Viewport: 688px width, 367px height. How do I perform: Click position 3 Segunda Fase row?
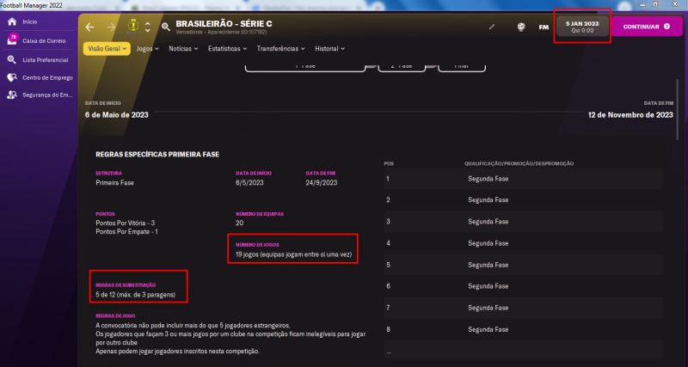pos(523,222)
